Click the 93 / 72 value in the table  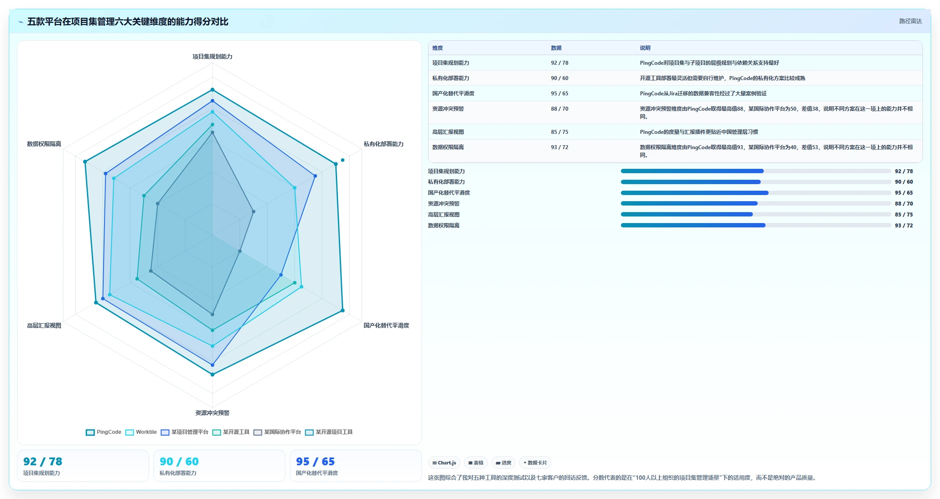(x=560, y=147)
